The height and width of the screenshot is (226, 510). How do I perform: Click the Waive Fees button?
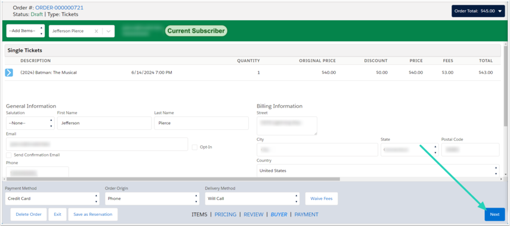pos(322,199)
